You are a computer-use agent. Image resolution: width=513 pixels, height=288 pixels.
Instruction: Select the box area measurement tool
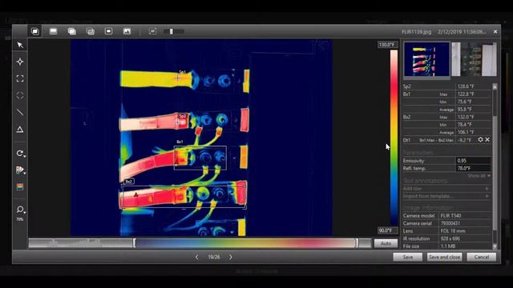[20, 78]
